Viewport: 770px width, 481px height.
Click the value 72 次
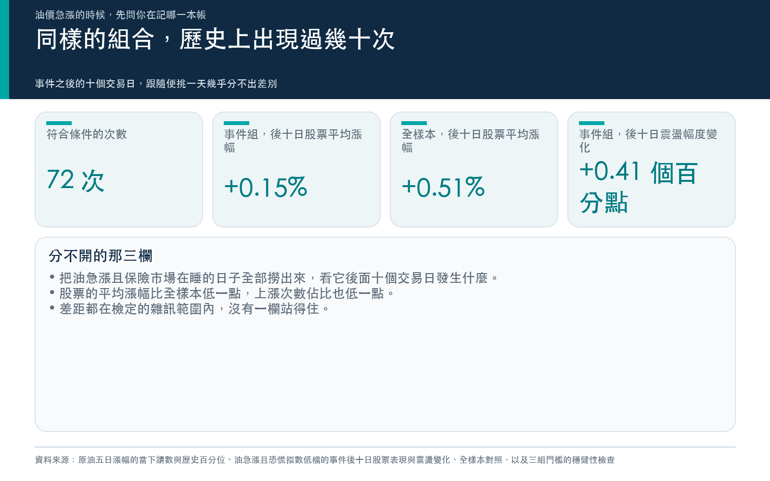point(76,180)
